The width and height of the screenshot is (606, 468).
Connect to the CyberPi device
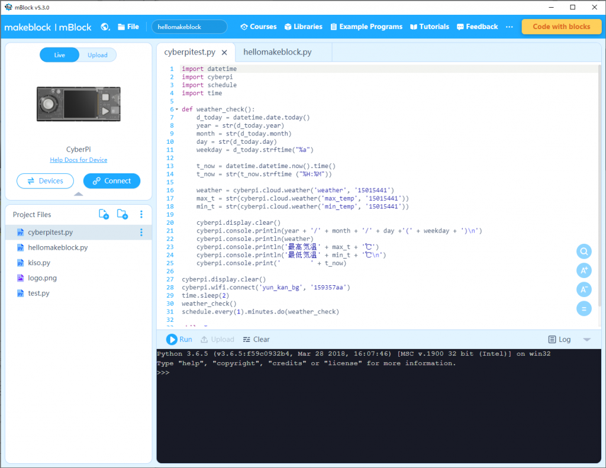[112, 181]
